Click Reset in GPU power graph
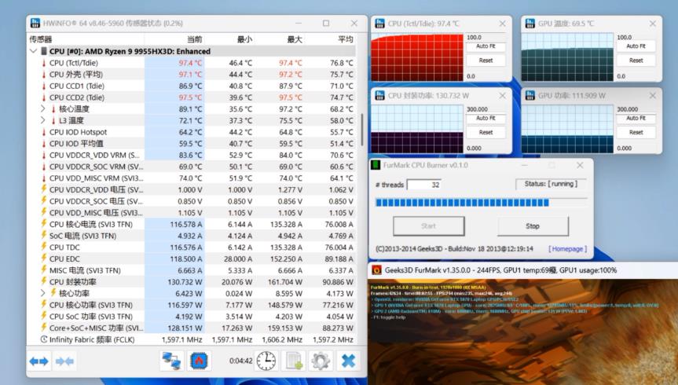This screenshot has height=385, width=678. click(636, 132)
